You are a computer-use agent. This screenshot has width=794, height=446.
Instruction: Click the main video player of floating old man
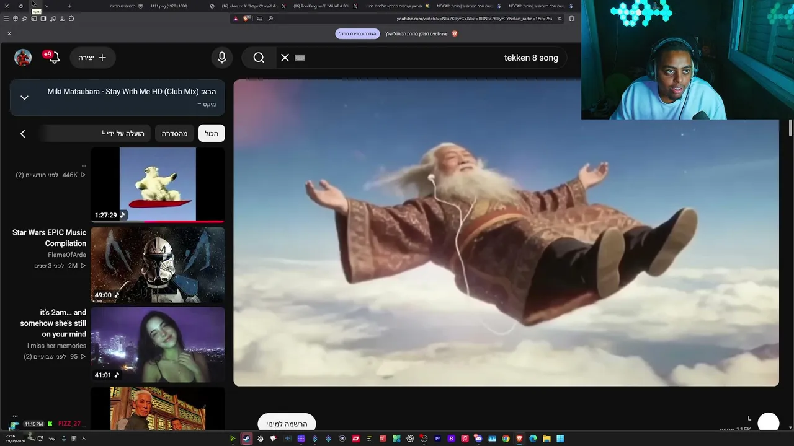coord(506,233)
